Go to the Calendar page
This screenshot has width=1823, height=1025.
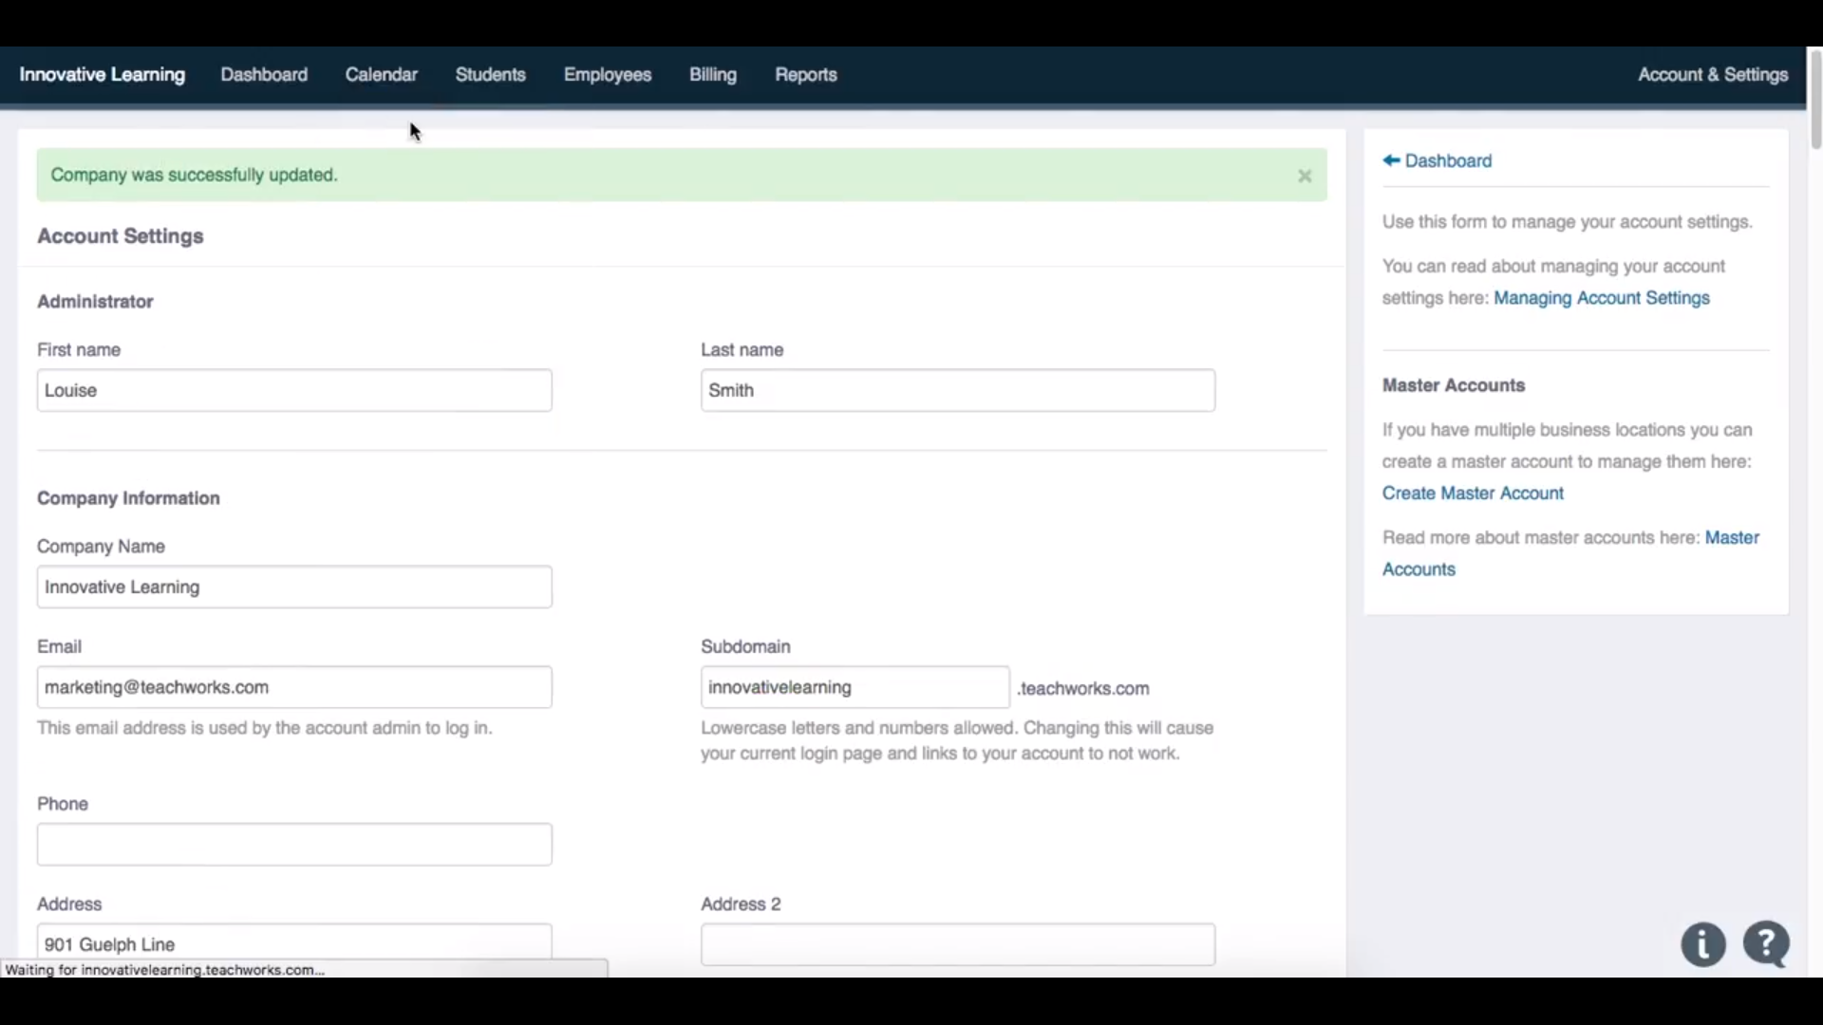tap(381, 75)
